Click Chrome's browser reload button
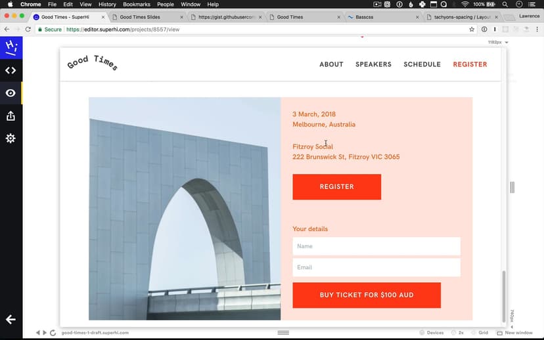544x340 pixels. pyautogui.click(x=28, y=30)
